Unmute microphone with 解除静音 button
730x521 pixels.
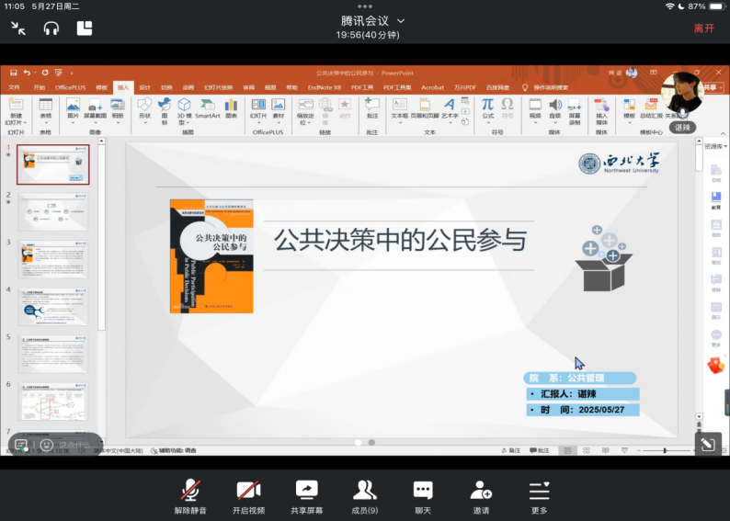click(x=190, y=494)
